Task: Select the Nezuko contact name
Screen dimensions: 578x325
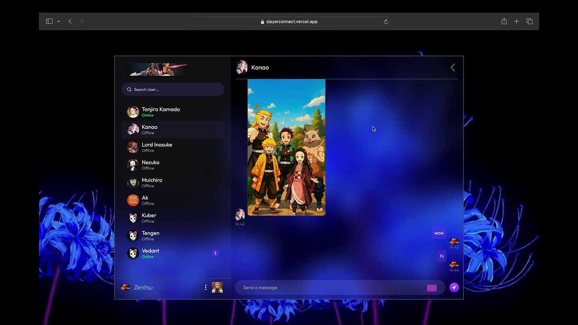Action: click(150, 162)
